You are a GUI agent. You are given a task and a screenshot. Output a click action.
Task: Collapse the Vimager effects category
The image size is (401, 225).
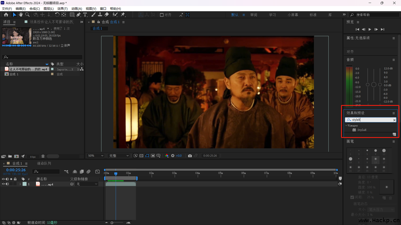pos(346,126)
